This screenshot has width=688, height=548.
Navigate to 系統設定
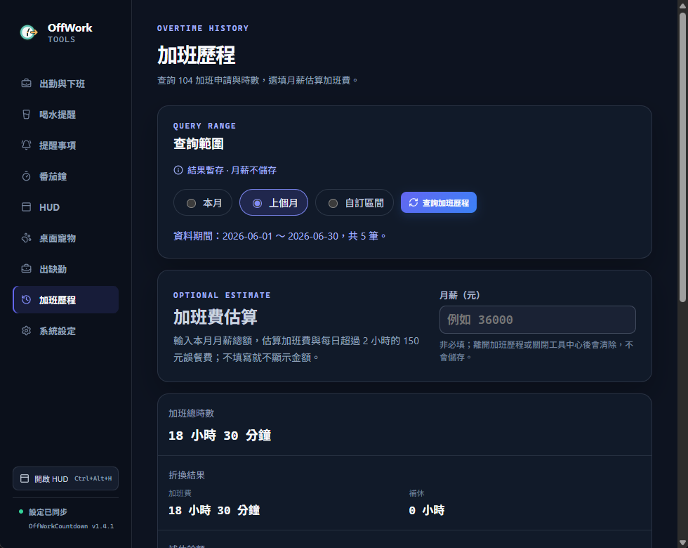tap(66, 331)
